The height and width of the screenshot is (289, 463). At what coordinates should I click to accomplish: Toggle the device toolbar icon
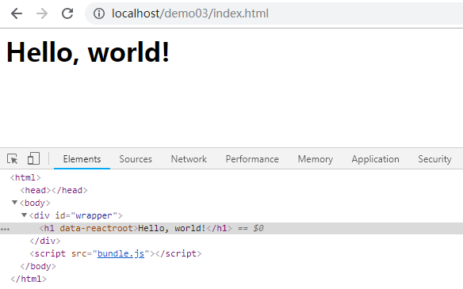click(33, 158)
